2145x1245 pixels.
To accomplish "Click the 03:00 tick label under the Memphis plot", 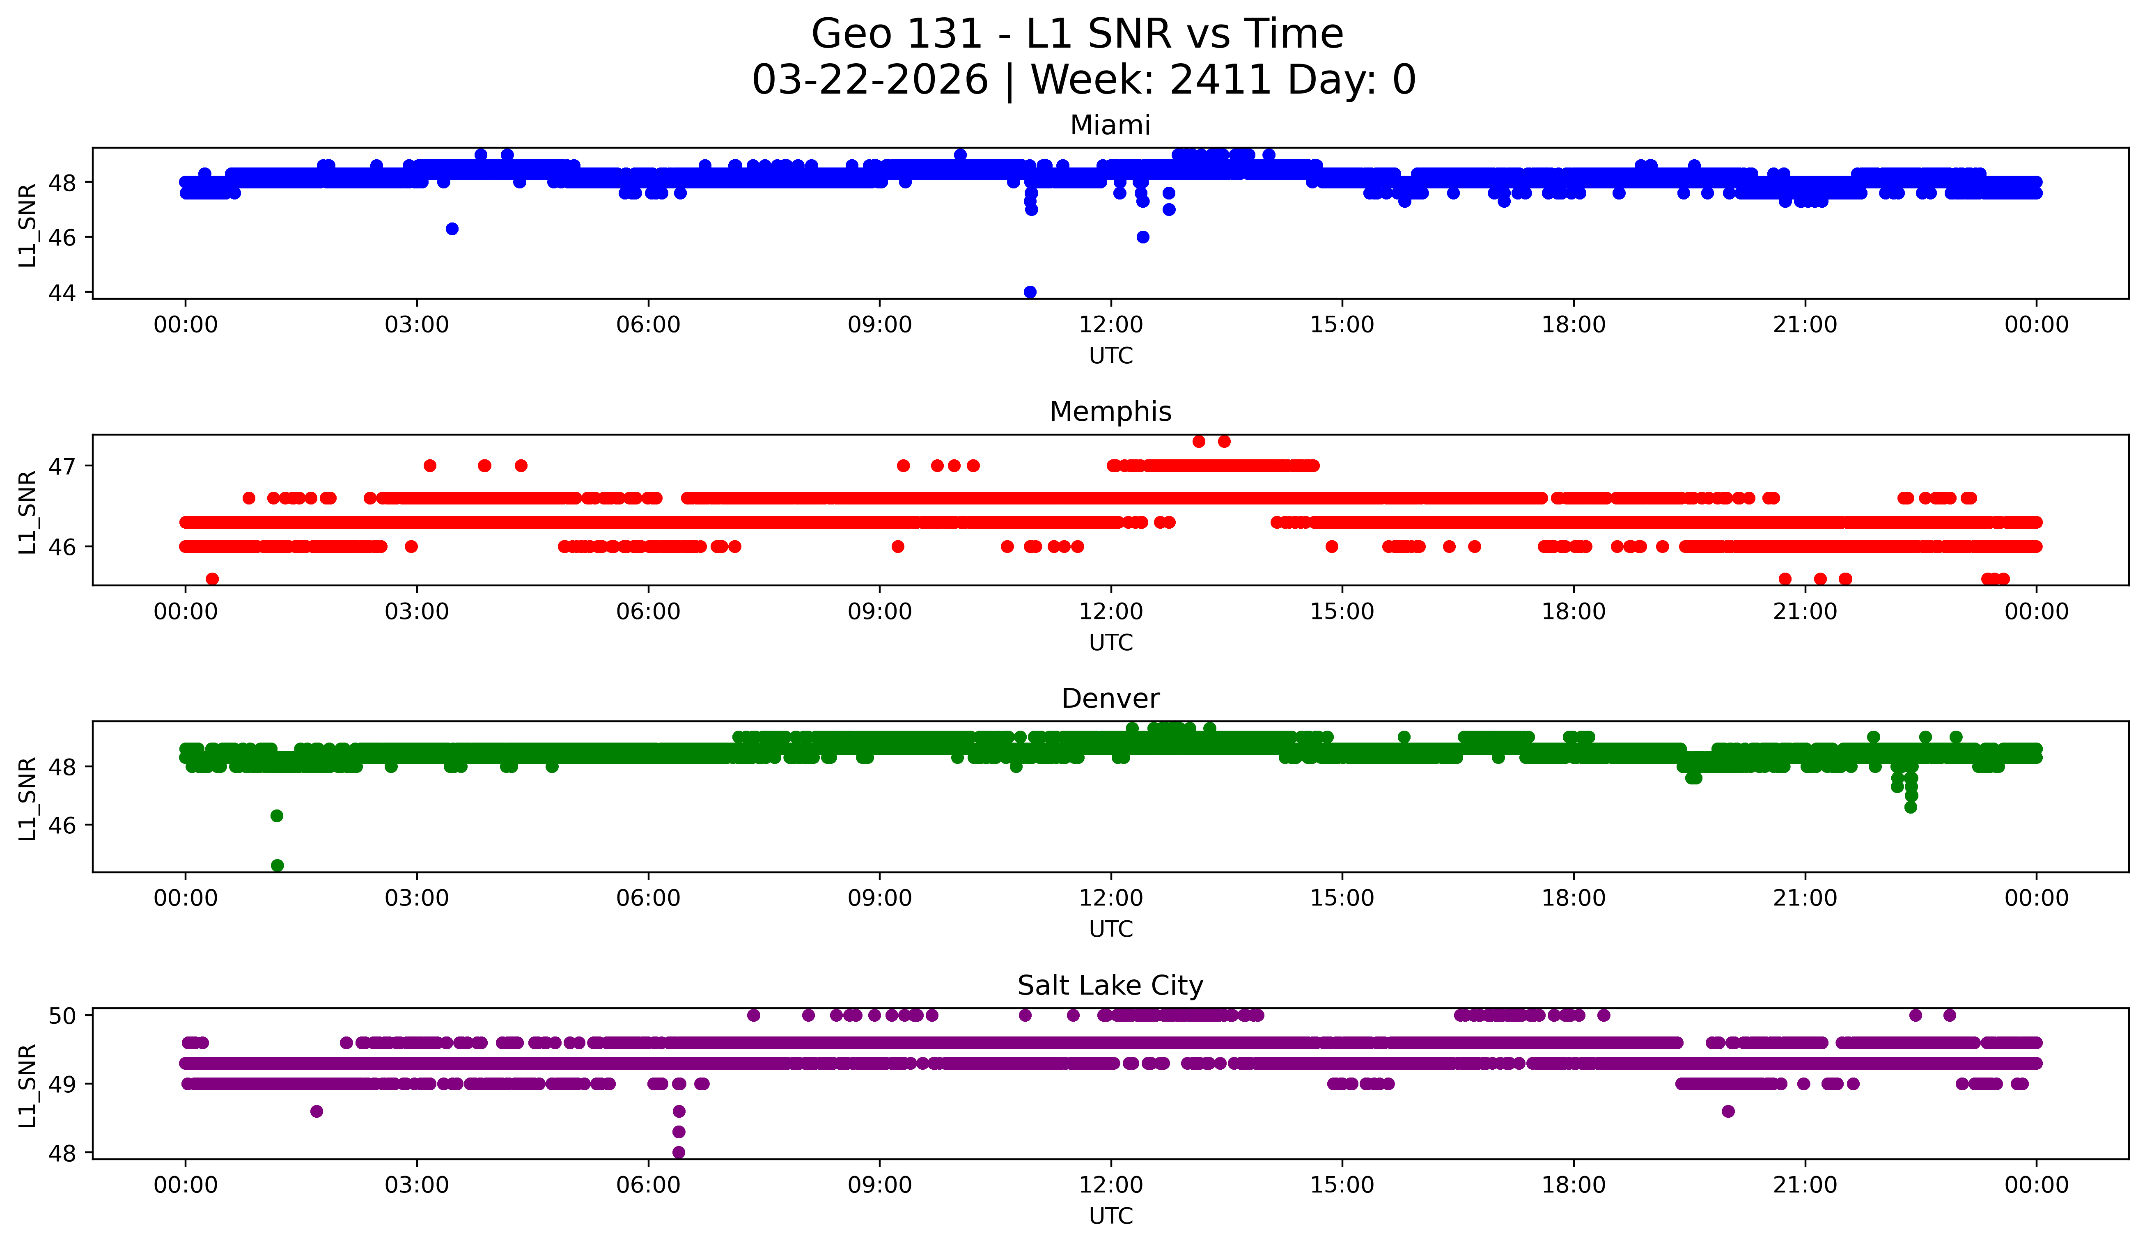I will click(416, 612).
